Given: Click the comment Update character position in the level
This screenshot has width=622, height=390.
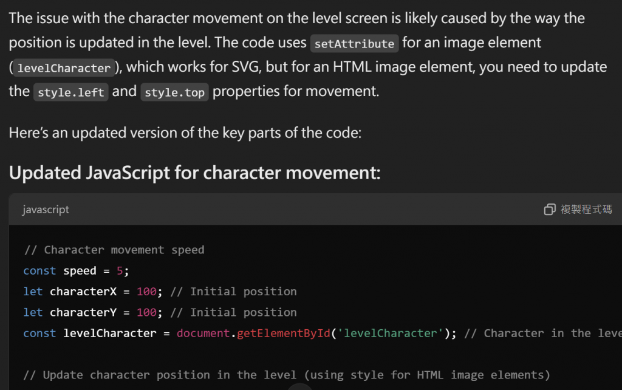Looking at the screenshot, I should (x=287, y=375).
